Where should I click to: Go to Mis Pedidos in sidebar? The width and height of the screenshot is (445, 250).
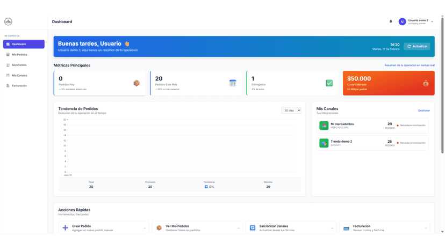24,54
